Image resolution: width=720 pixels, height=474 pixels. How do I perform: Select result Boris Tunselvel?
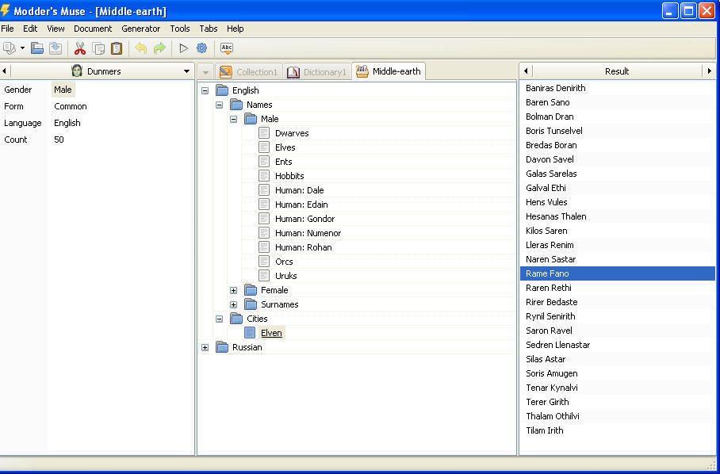pos(618,130)
